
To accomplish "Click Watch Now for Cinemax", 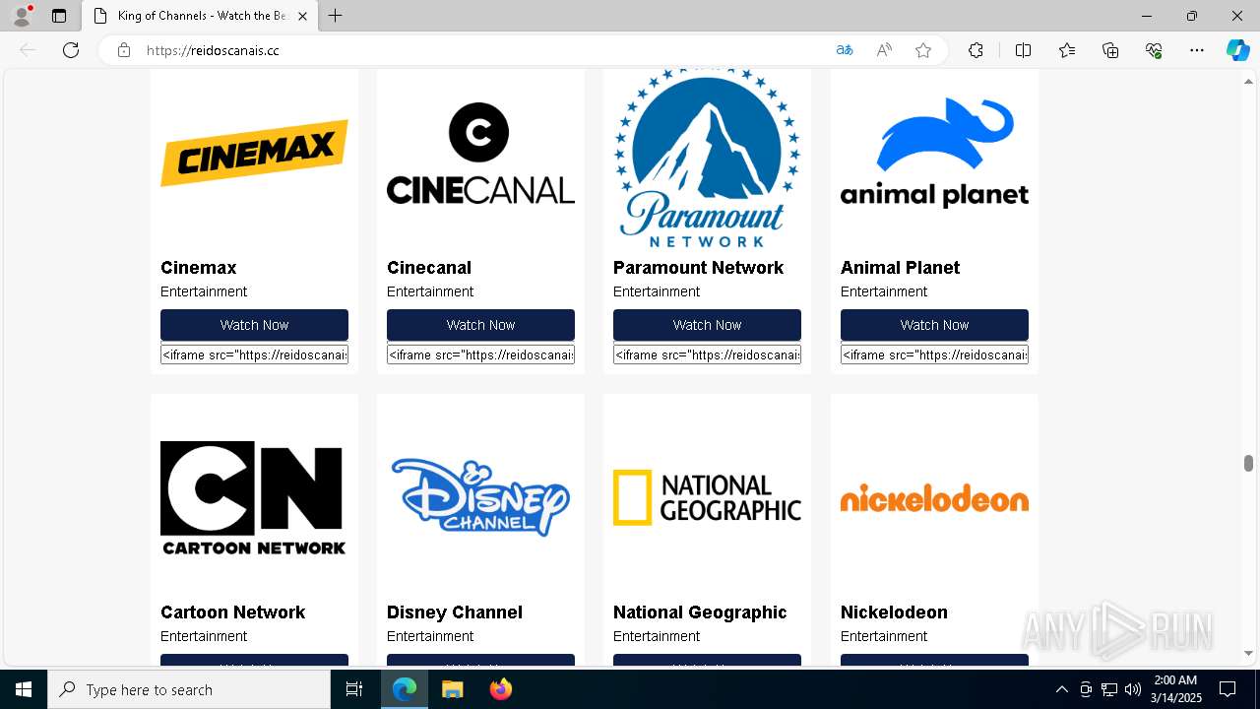I will tap(254, 325).
